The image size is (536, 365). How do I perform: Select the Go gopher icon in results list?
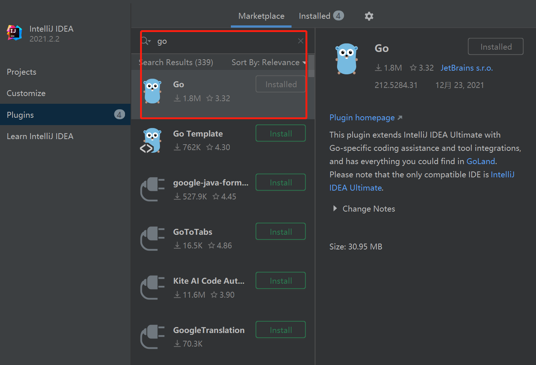coord(153,91)
